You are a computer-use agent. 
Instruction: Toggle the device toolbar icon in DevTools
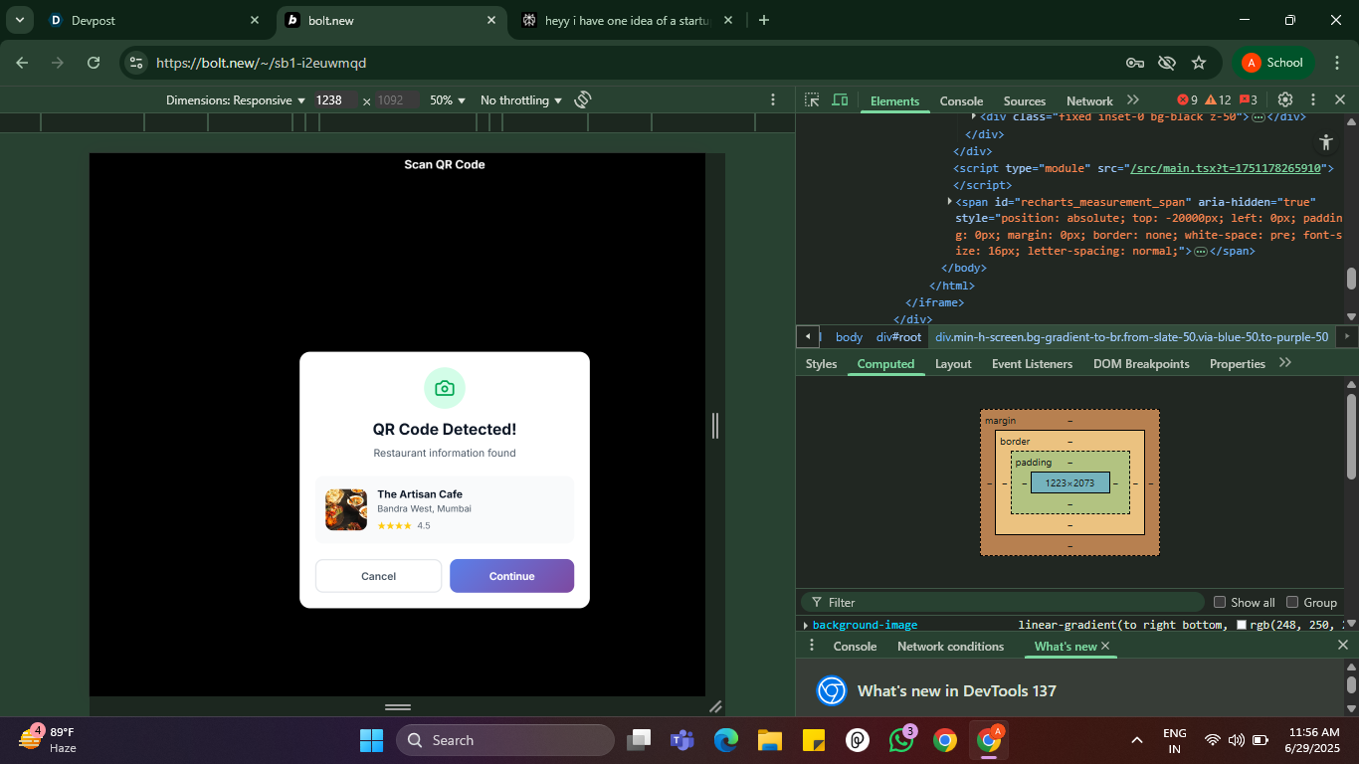(x=840, y=100)
